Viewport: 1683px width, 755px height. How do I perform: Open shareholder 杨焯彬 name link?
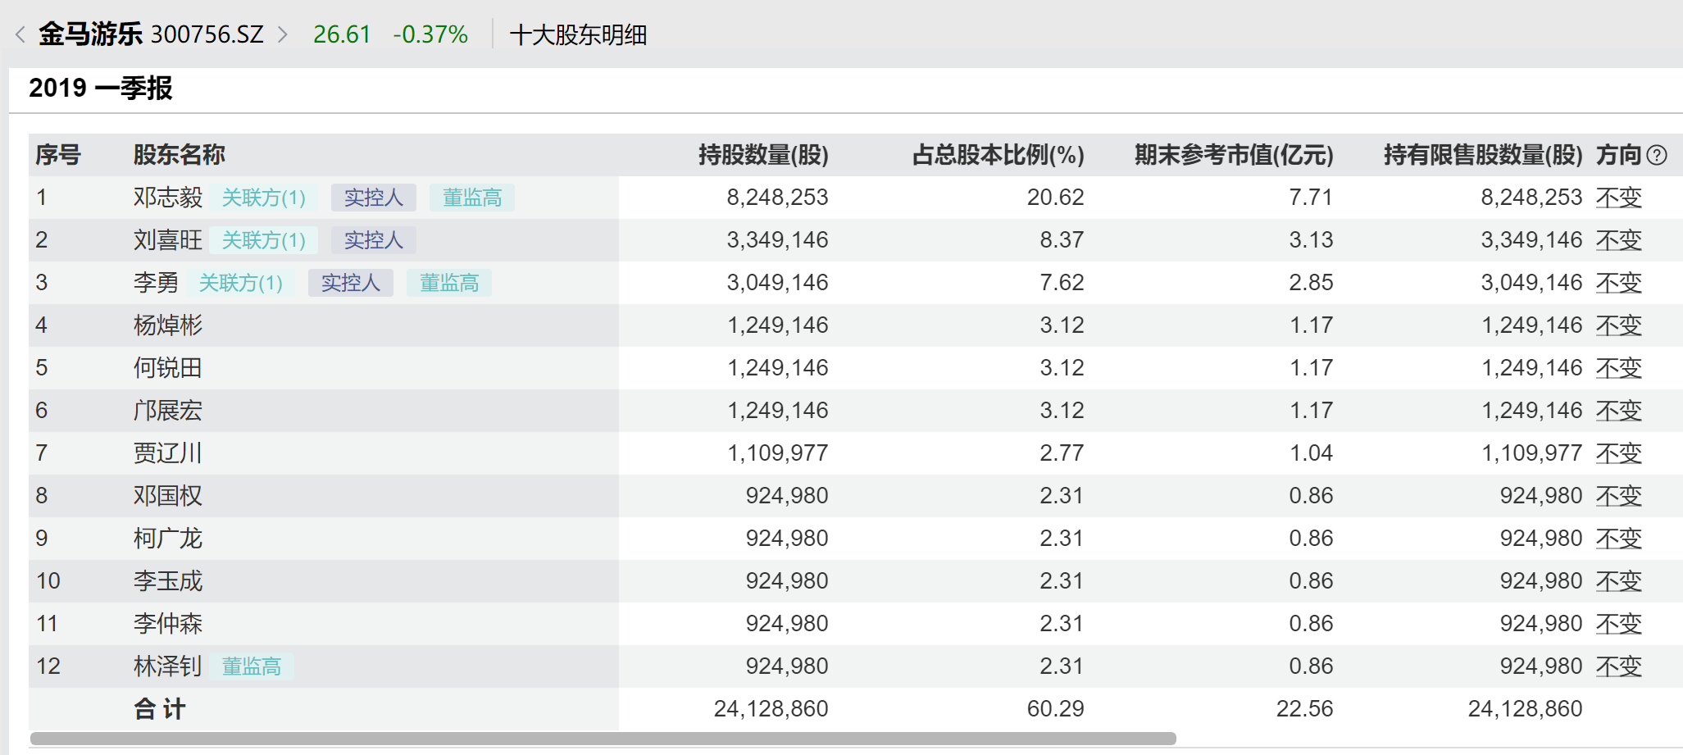167,325
